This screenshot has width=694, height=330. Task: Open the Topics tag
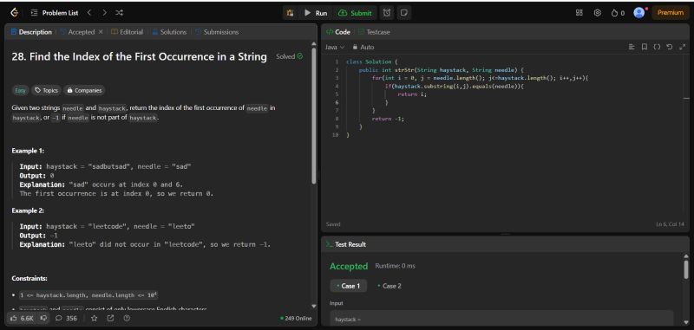[47, 90]
